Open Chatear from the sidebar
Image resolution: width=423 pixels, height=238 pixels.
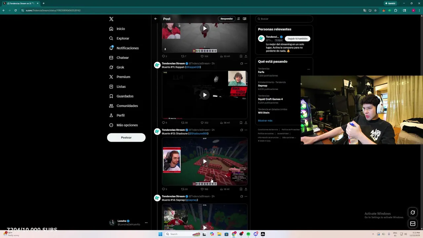[x=119, y=58]
